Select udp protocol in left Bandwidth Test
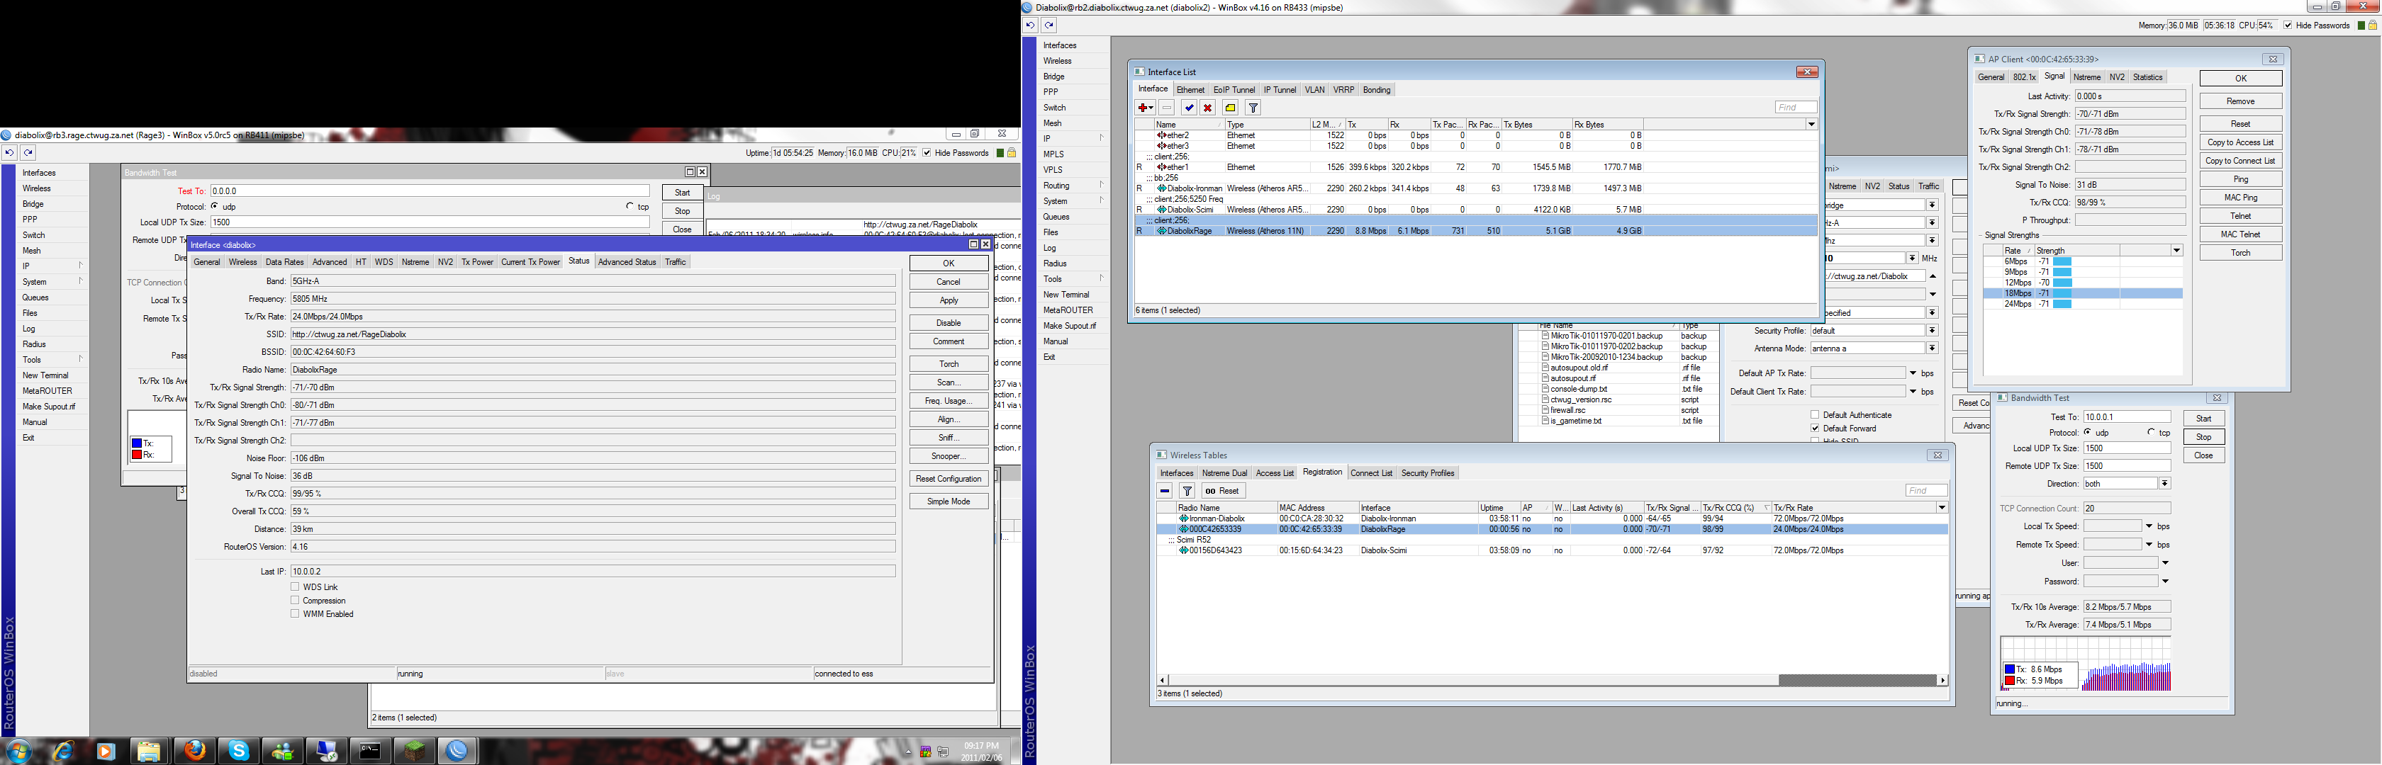This screenshot has height=765, width=2382. coord(215,206)
